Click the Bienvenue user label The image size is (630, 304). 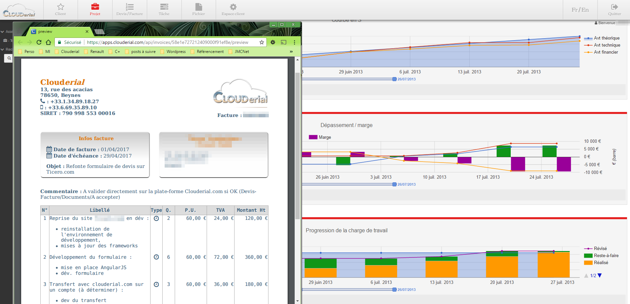point(605,23)
